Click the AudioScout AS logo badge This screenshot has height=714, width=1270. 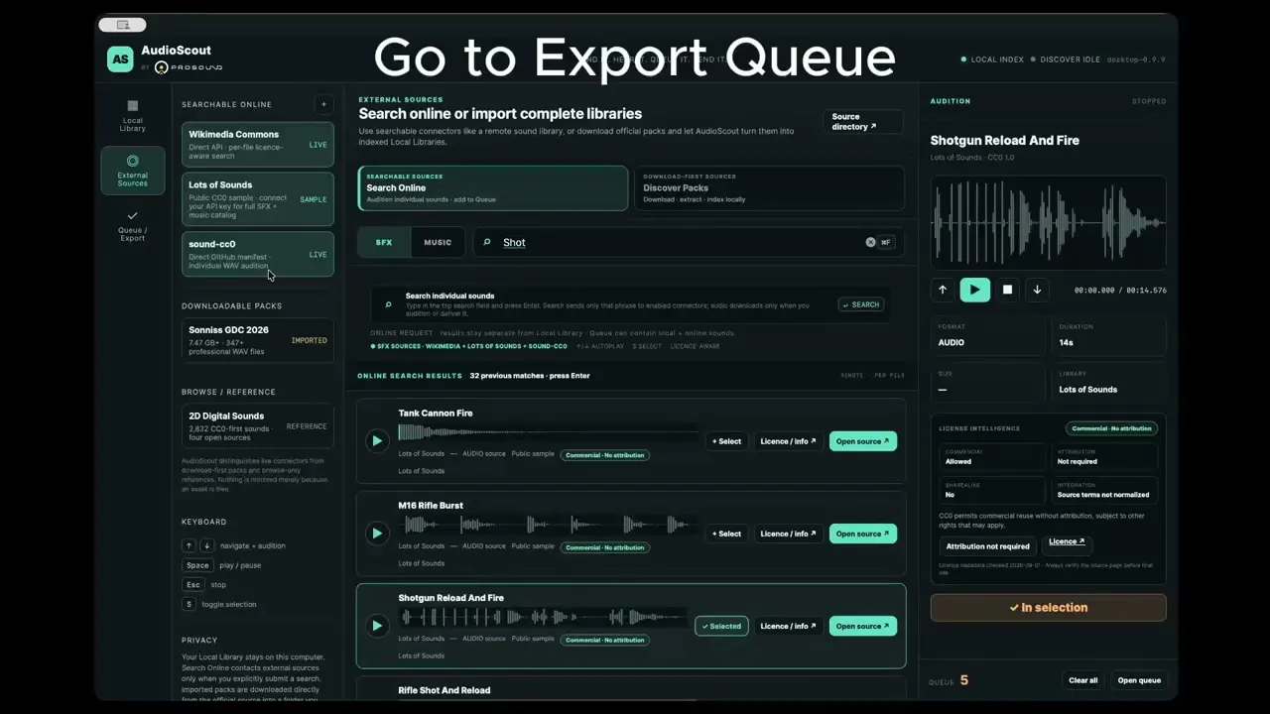[120, 59]
